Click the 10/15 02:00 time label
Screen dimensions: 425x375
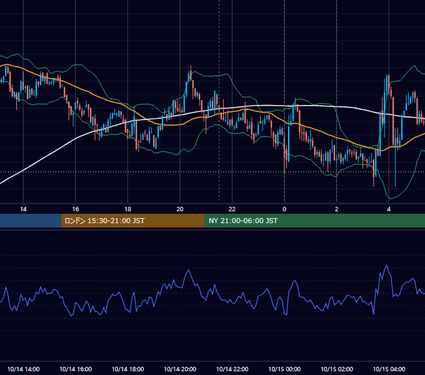337,369
